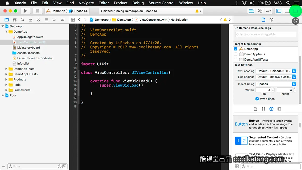Jump to next issue arrow

pos(229,20)
